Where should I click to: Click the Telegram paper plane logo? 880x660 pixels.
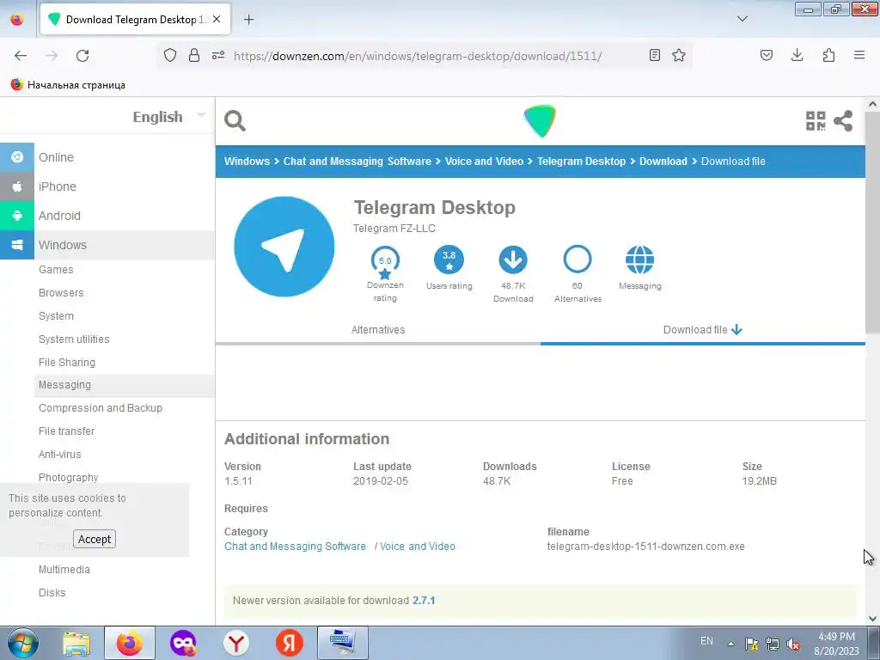284,247
